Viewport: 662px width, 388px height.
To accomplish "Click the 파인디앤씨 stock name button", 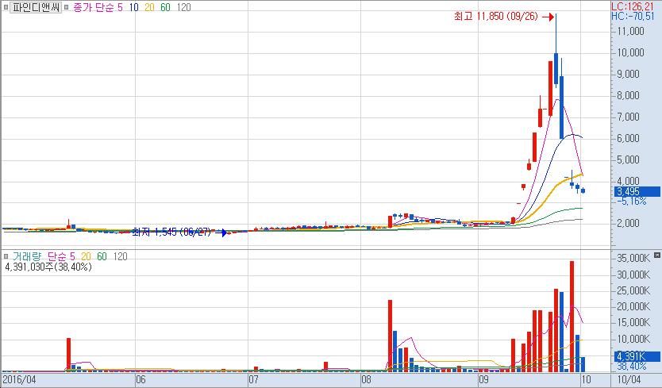I will (x=34, y=7).
